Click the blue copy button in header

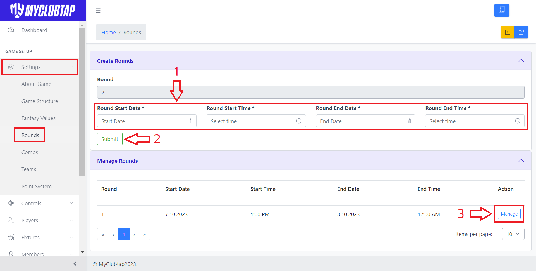(x=502, y=10)
